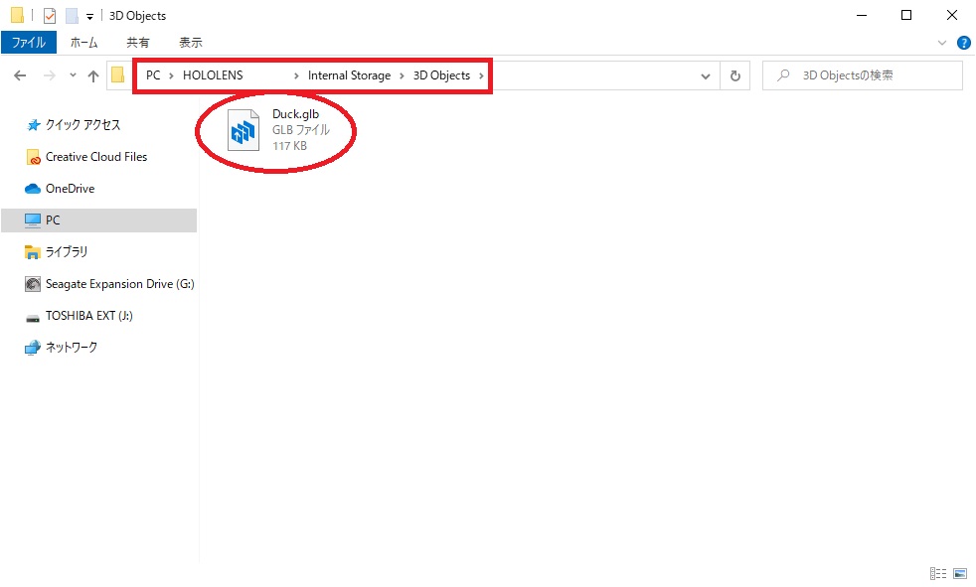The image size is (976, 587).
Task: Expand the chevron after Internal Storage
Action: (x=402, y=75)
